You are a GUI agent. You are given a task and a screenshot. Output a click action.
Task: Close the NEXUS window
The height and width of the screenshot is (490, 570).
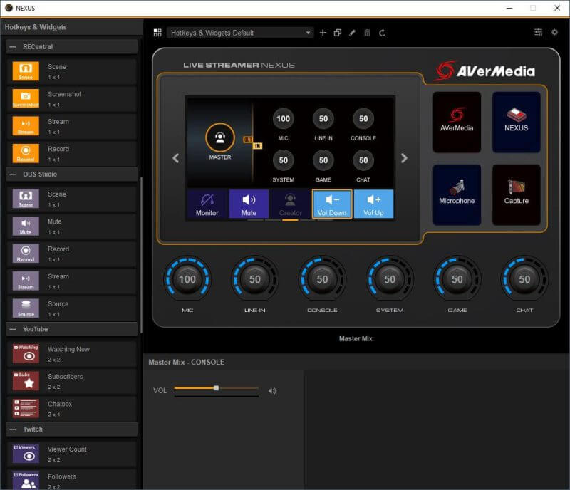[557, 8]
